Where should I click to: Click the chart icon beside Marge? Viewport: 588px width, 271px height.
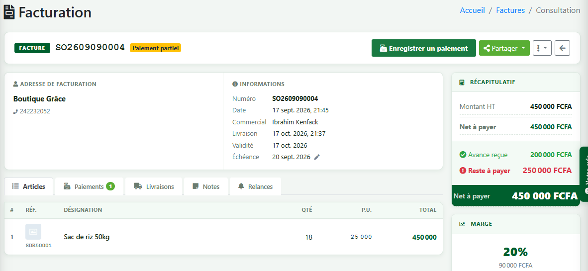[x=462, y=224]
